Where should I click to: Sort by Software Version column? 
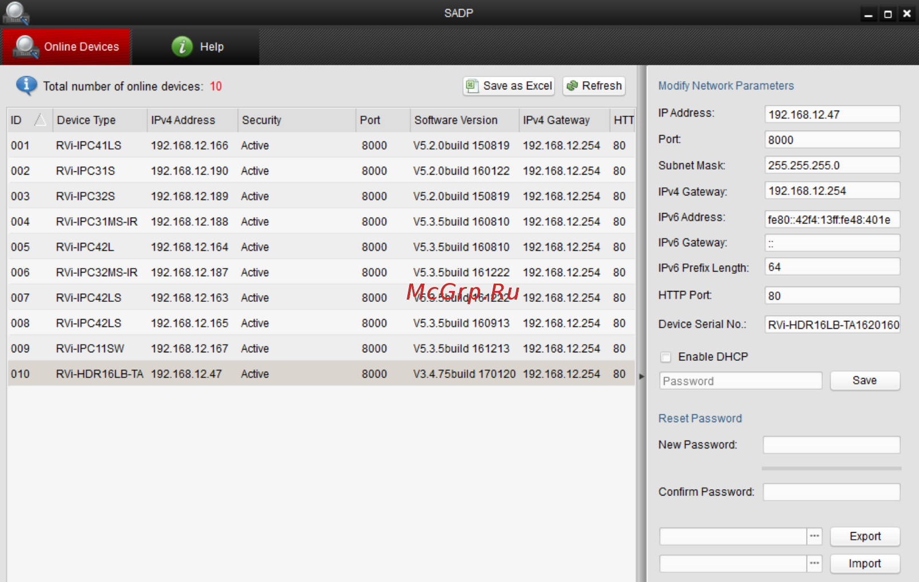click(x=465, y=120)
